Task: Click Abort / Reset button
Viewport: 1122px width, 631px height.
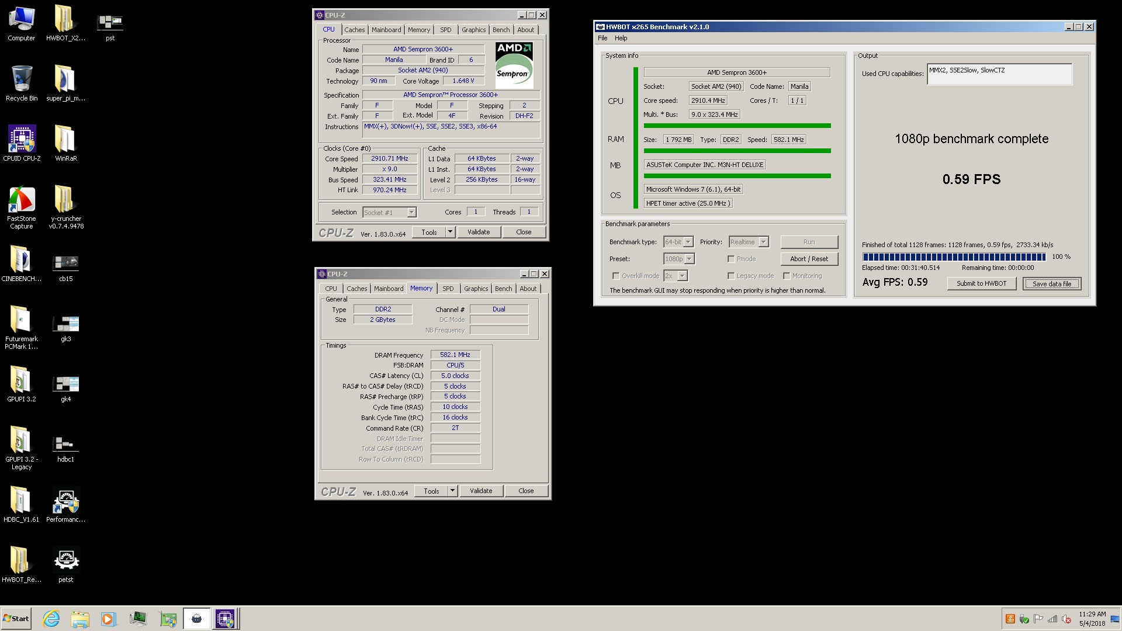Action: pos(809,259)
